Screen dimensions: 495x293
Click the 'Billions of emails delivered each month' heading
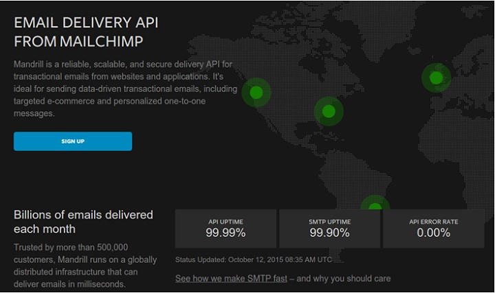[x=83, y=222]
